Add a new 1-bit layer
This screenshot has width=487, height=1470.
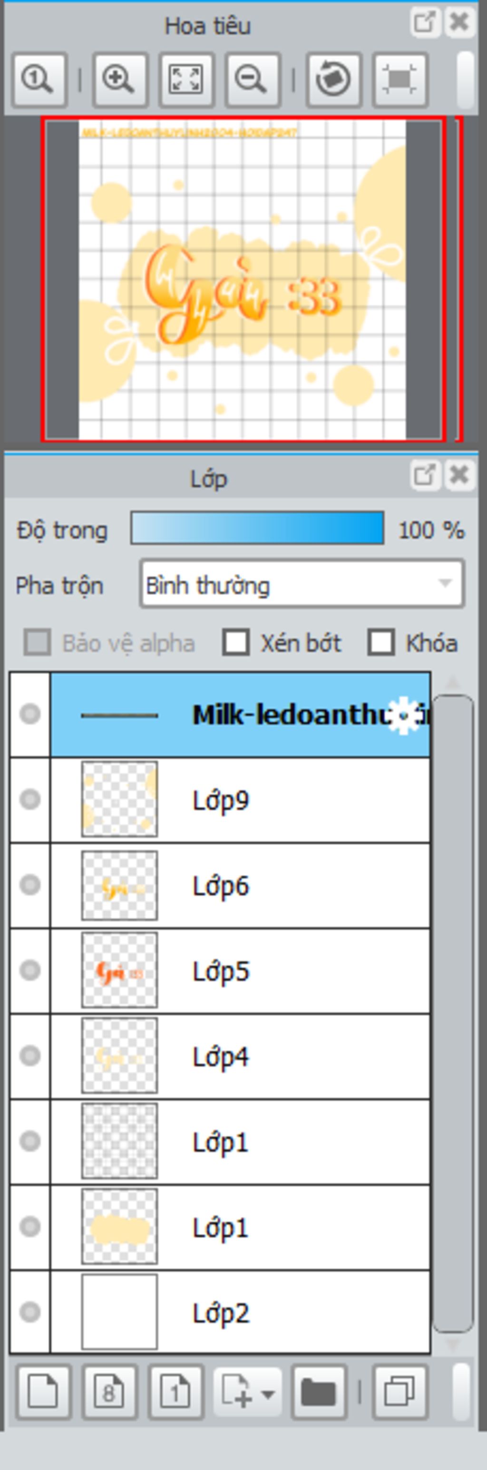coord(175,1392)
